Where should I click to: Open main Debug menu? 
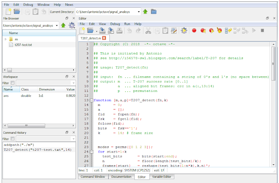[28, 5]
